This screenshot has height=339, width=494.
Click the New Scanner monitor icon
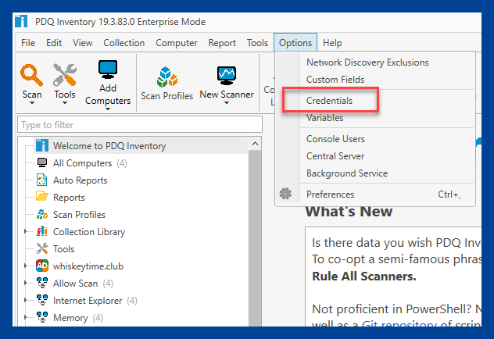coord(227,76)
